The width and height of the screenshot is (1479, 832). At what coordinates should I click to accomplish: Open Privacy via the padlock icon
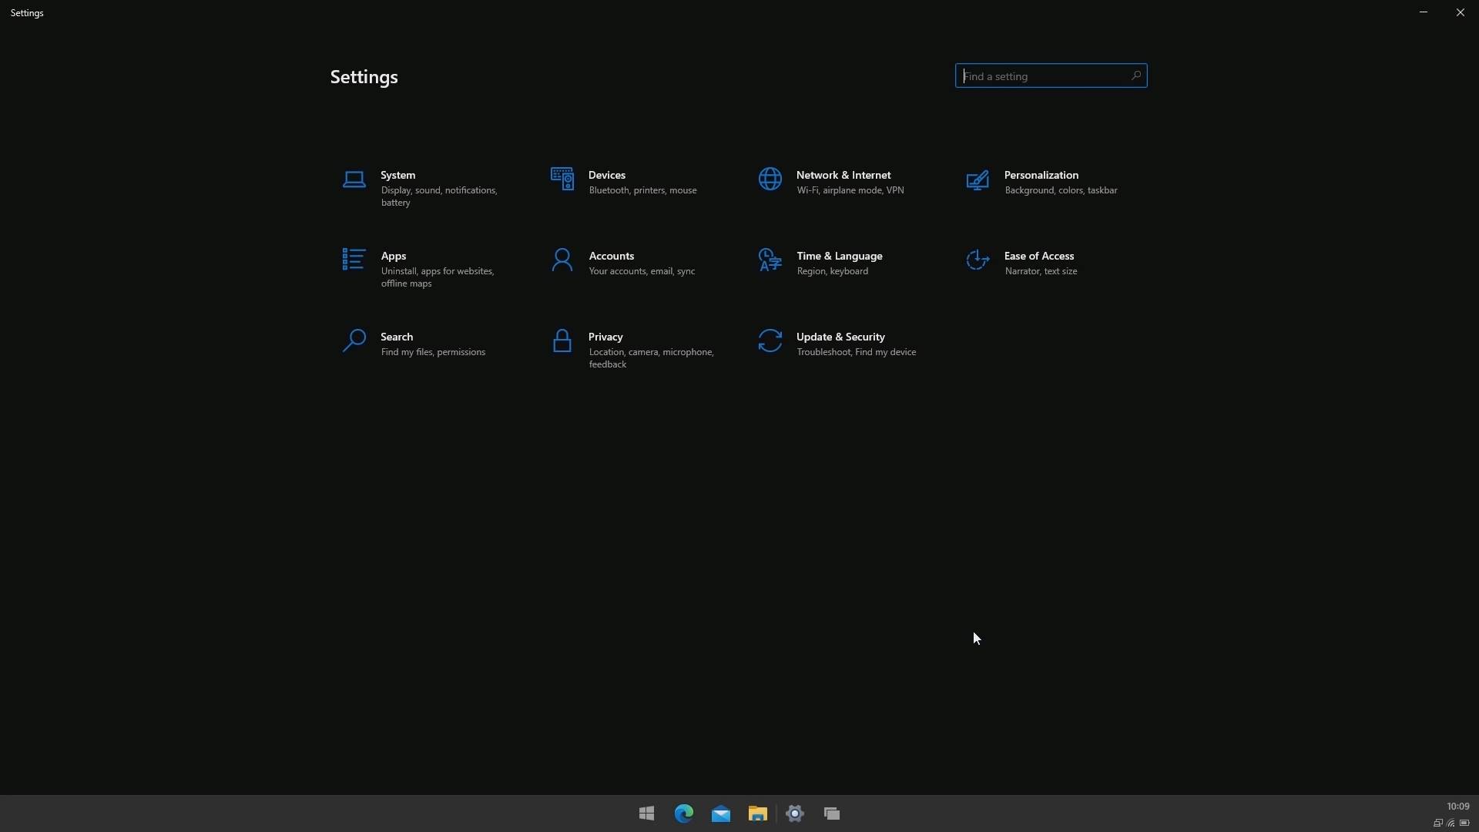pyautogui.click(x=562, y=341)
